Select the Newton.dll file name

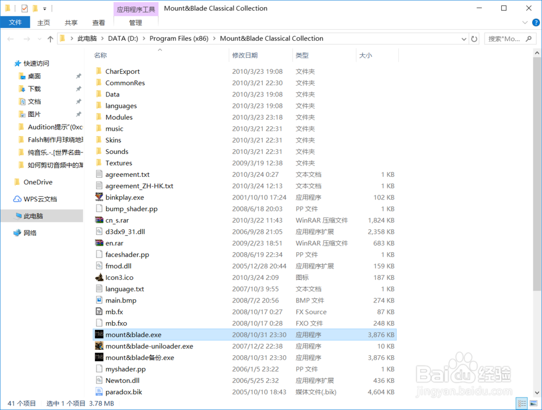pyautogui.click(x=122, y=381)
